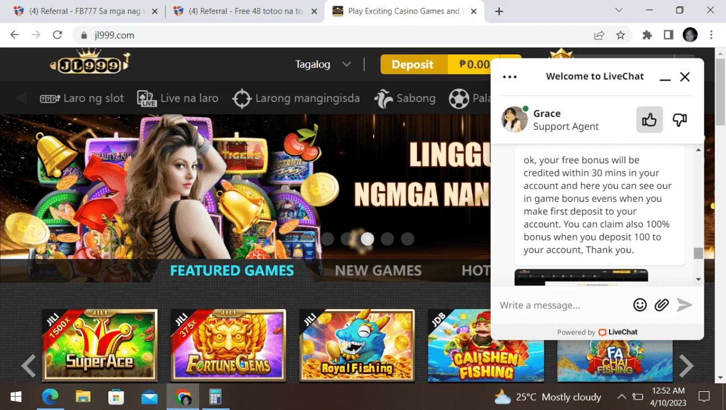
Task: Launch Microsoft Edge from the taskbar
Action: tap(50, 397)
